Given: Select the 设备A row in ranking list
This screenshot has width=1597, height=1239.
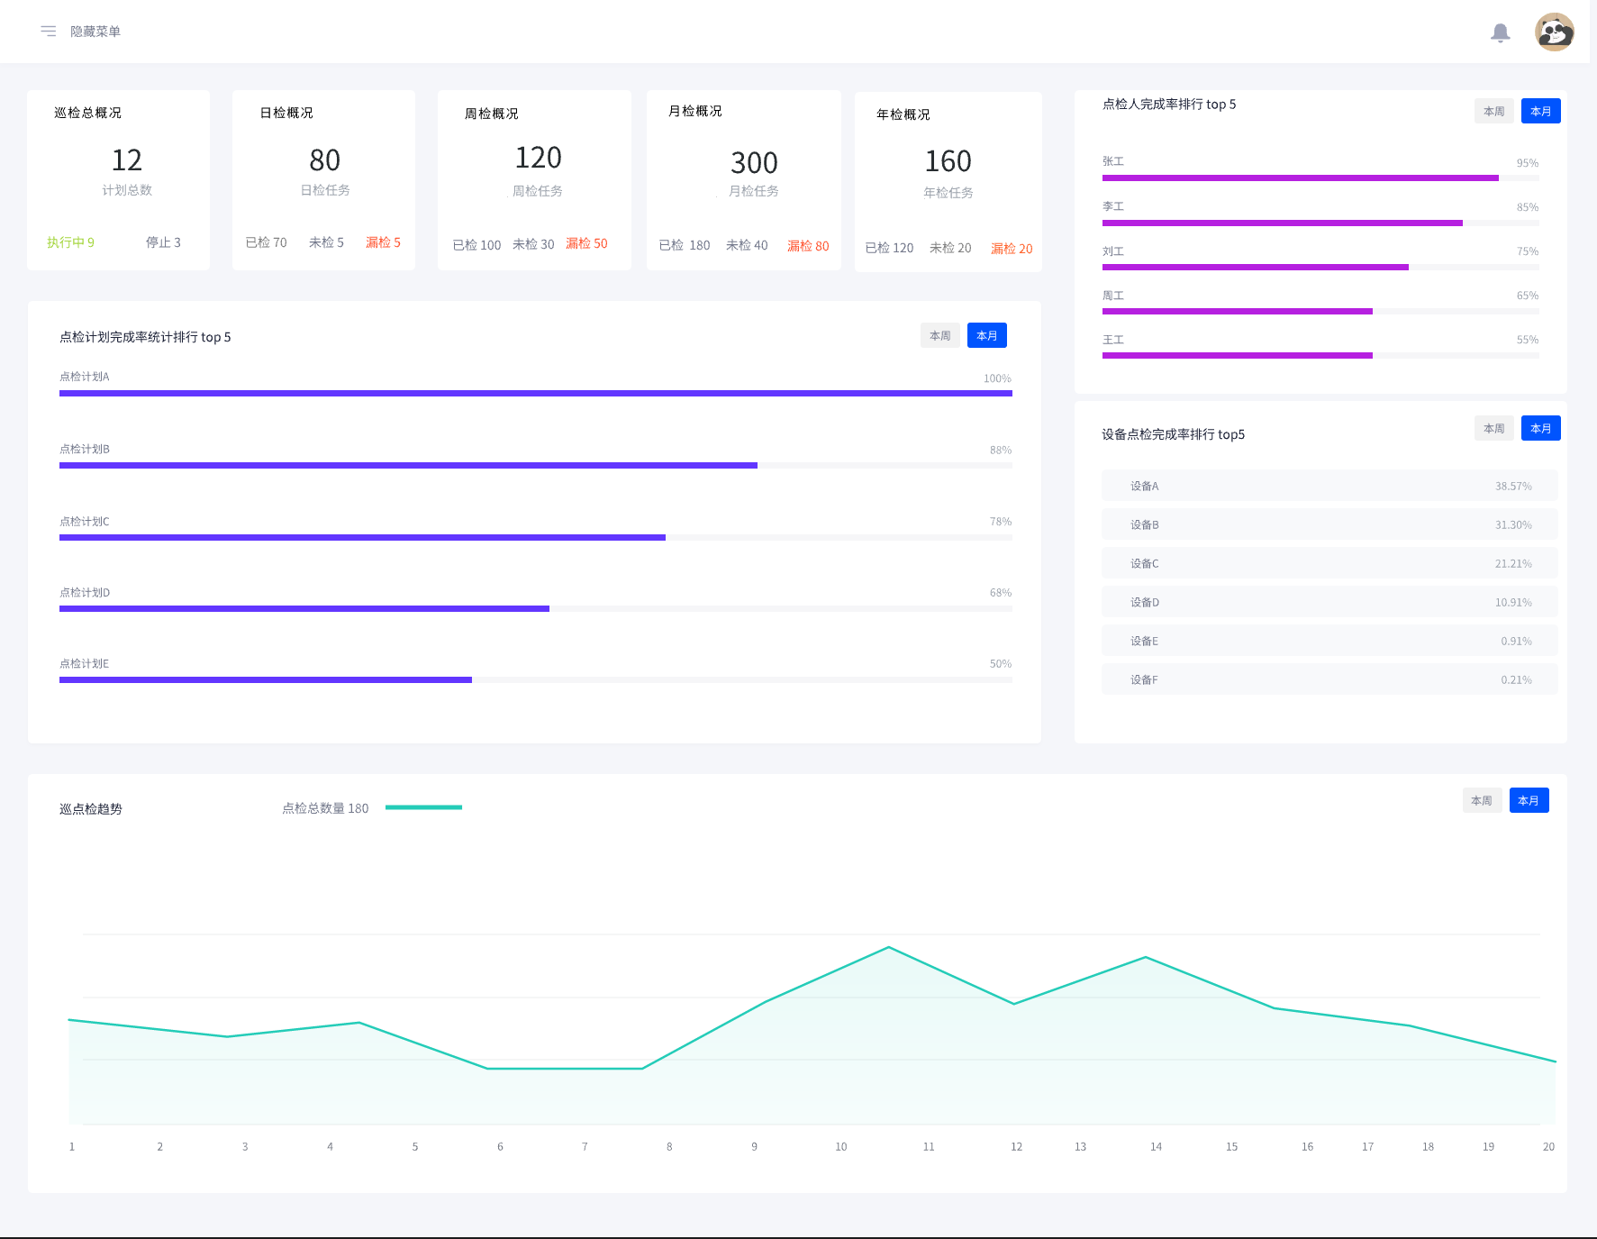Looking at the screenshot, I should click(1329, 486).
